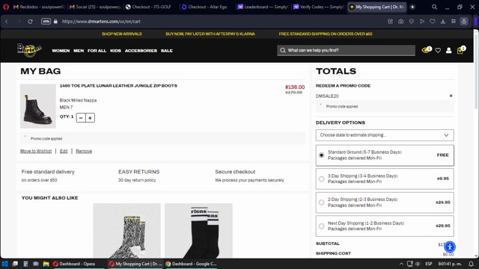Reload the page with the browser refresh icon
The height and width of the screenshot is (269, 479).
coord(30,22)
